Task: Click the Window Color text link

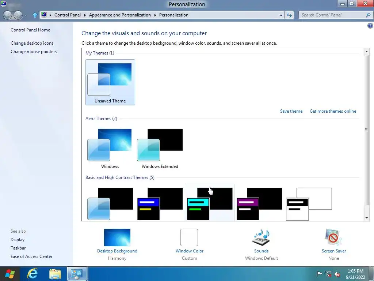Action: click(190, 251)
